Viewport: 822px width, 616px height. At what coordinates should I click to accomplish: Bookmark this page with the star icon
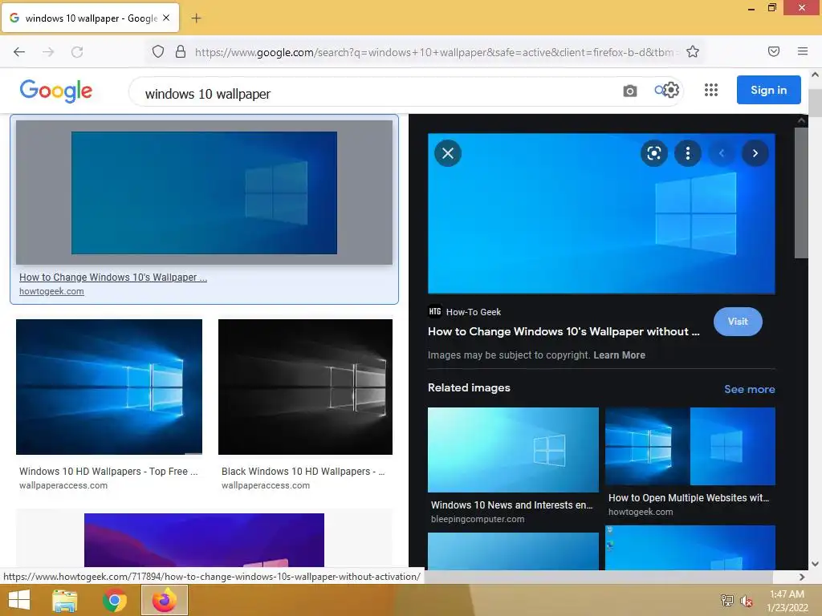tap(693, 51)
